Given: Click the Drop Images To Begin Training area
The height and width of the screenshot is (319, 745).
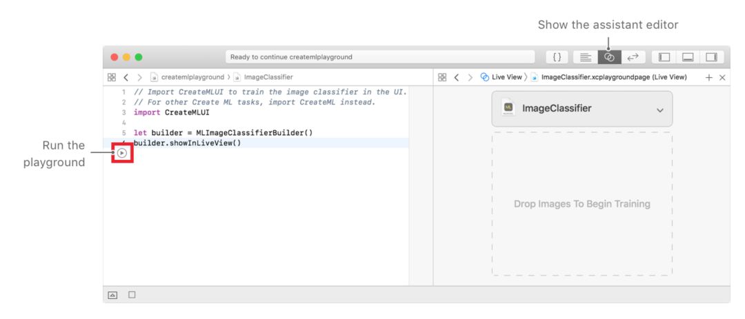Looking at the screenshot, I should click(582, 204).
